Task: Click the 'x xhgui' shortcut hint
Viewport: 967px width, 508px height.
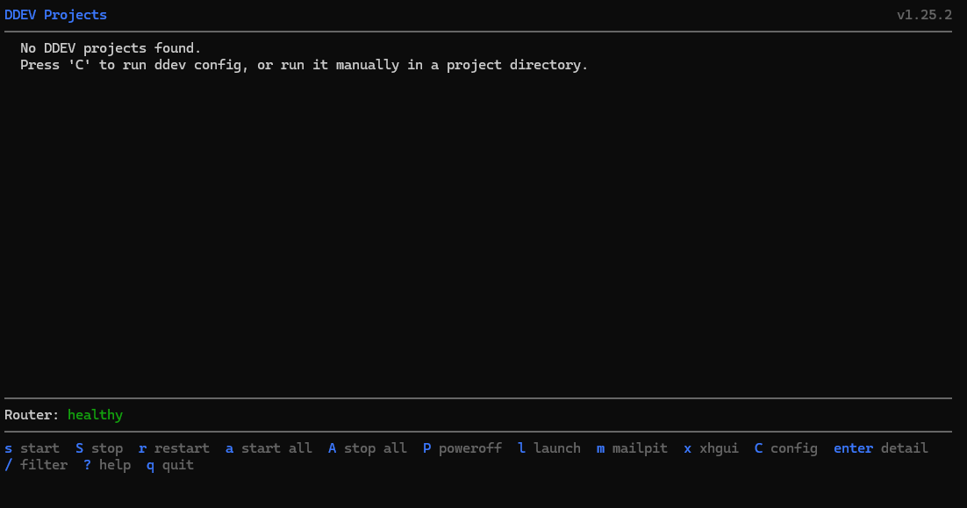Action: [x=711, y=448]
